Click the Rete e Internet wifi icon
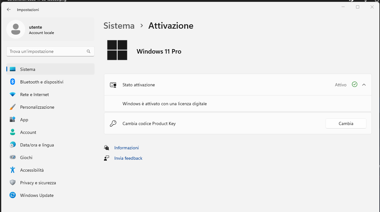Image resolution: width=380 pixels, height=212 pixels. click(x=13, y=95)
